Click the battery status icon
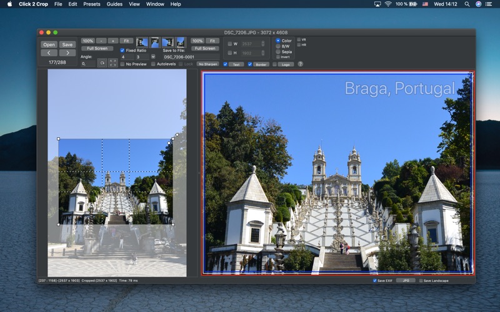This screenshot has height=312, width=500. pyautogui.click(x=413, y=4)
